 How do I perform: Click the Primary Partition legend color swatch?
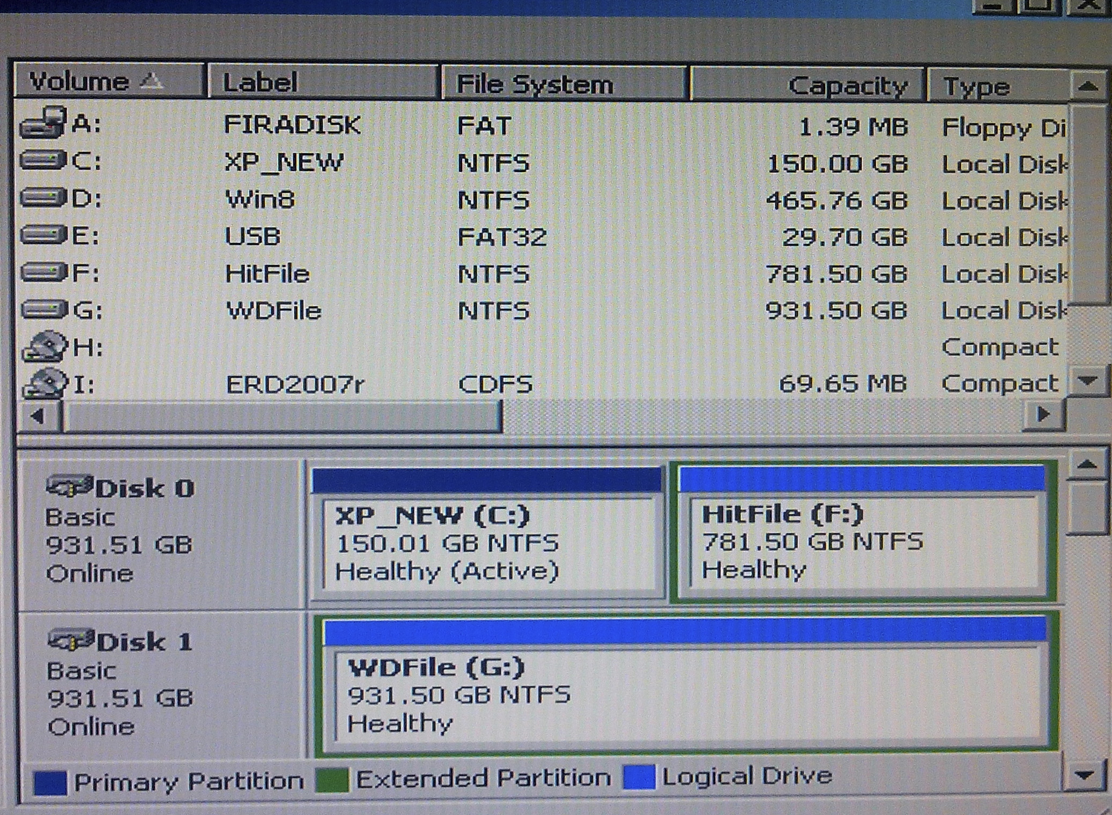click(x=50, y=782)
